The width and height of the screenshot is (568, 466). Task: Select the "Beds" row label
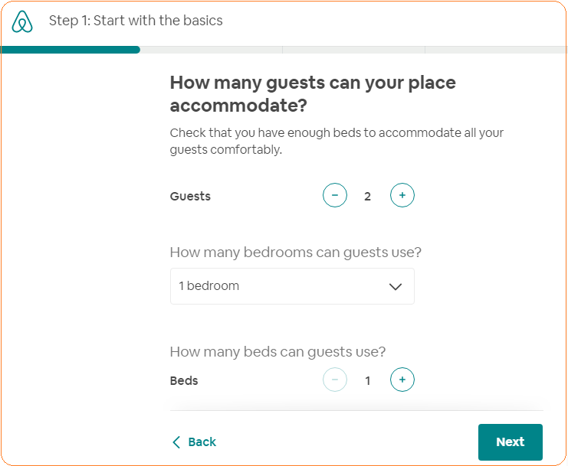(184, 380)
